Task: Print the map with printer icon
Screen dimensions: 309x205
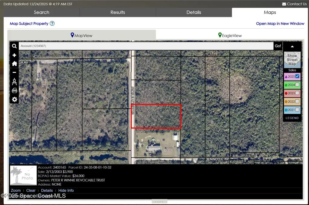Action: coord(14,90)
